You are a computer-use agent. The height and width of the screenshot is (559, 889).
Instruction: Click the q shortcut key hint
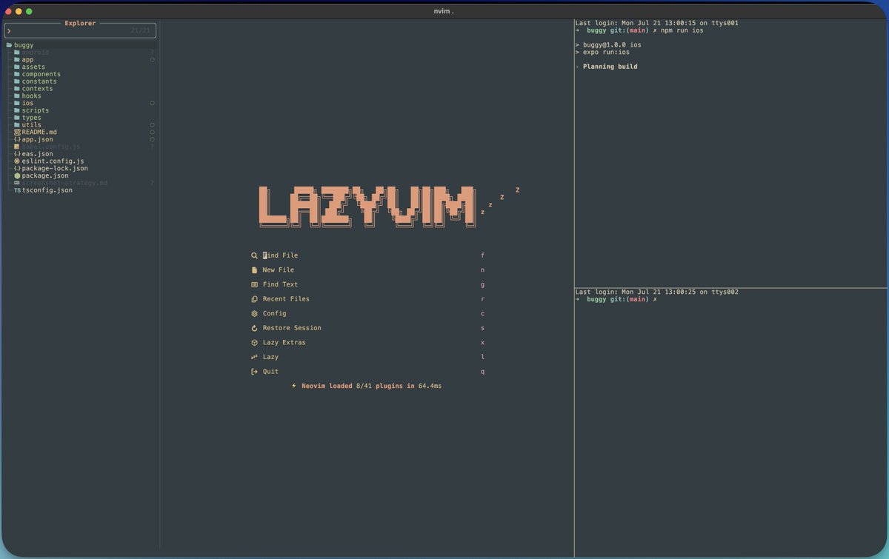[x=482, y=372]
